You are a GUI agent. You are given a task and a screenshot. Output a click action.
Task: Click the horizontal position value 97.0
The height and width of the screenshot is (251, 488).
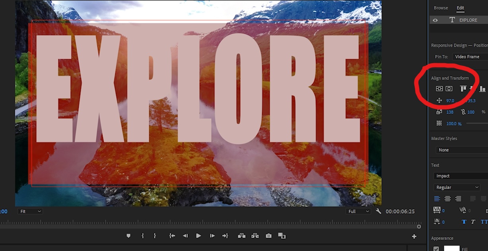[450, 100]
